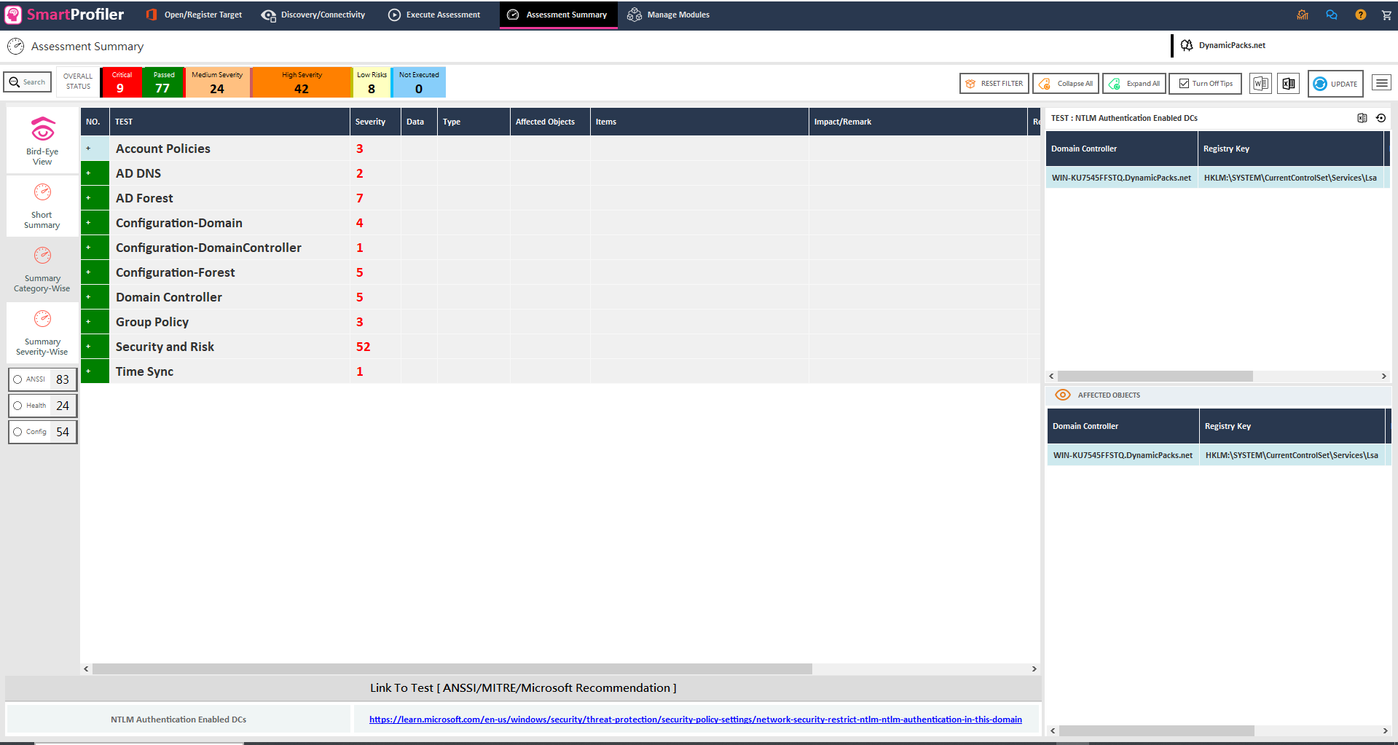Click the Impact/Remark column header
The height and width of the screenshot is (745, 1398).
click(x=918, y=122)
